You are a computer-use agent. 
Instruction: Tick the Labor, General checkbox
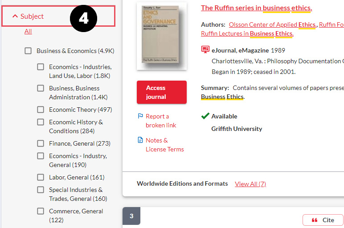(41, 177)
